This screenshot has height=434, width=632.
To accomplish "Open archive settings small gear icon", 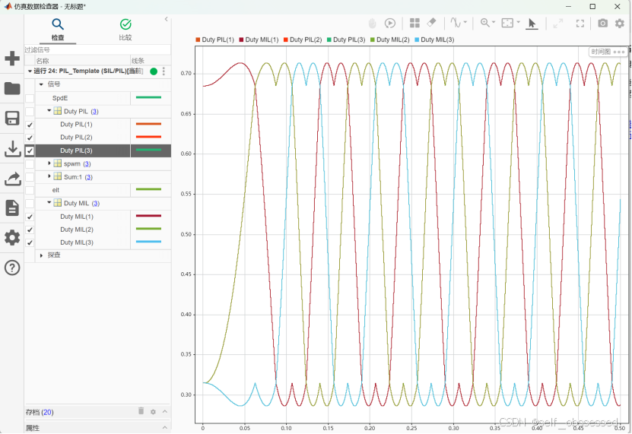I will pos(153,412).
